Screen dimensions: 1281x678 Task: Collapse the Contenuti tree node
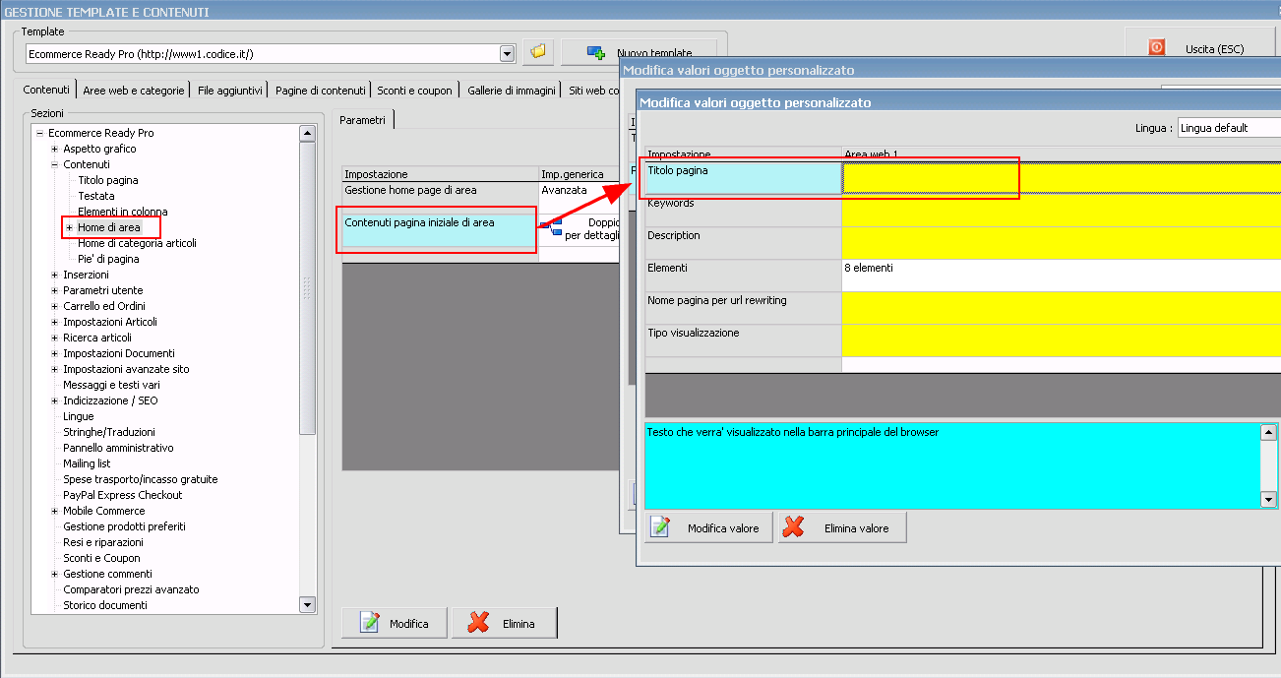point(54,164)
